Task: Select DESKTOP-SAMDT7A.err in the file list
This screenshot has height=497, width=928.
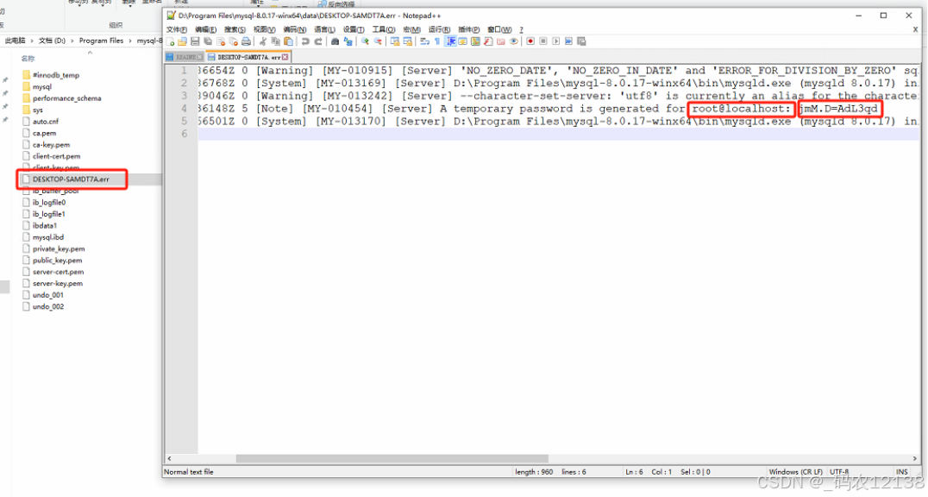Action: pyautogui.click(x=71, y=179)
